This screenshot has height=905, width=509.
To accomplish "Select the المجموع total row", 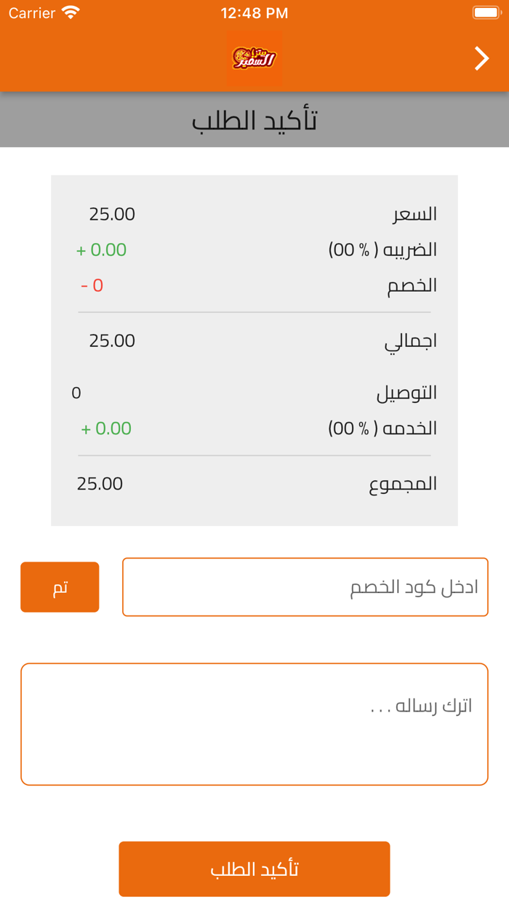I will (254, 483).
